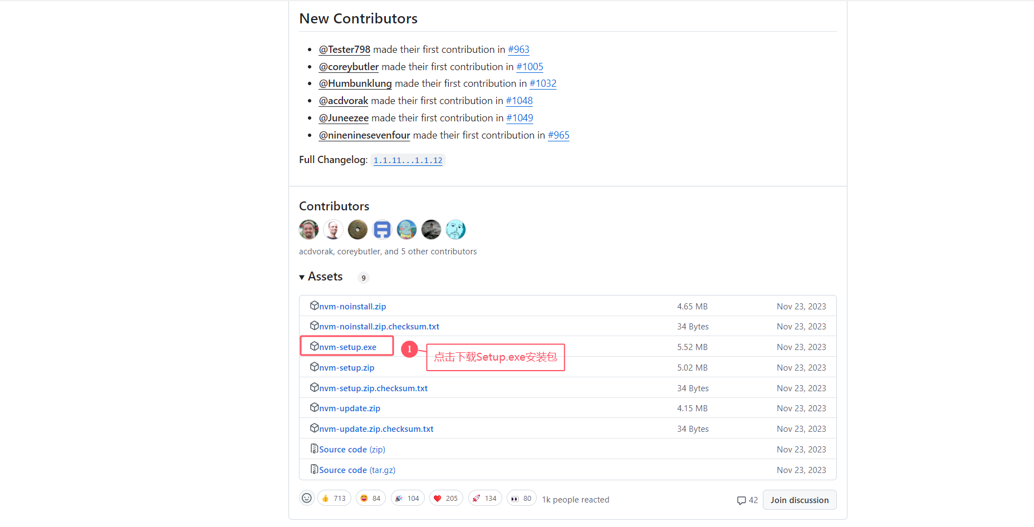Download nvm-setup.exe installer
The image size is (1034, 527).
click(x=347, y=347)
